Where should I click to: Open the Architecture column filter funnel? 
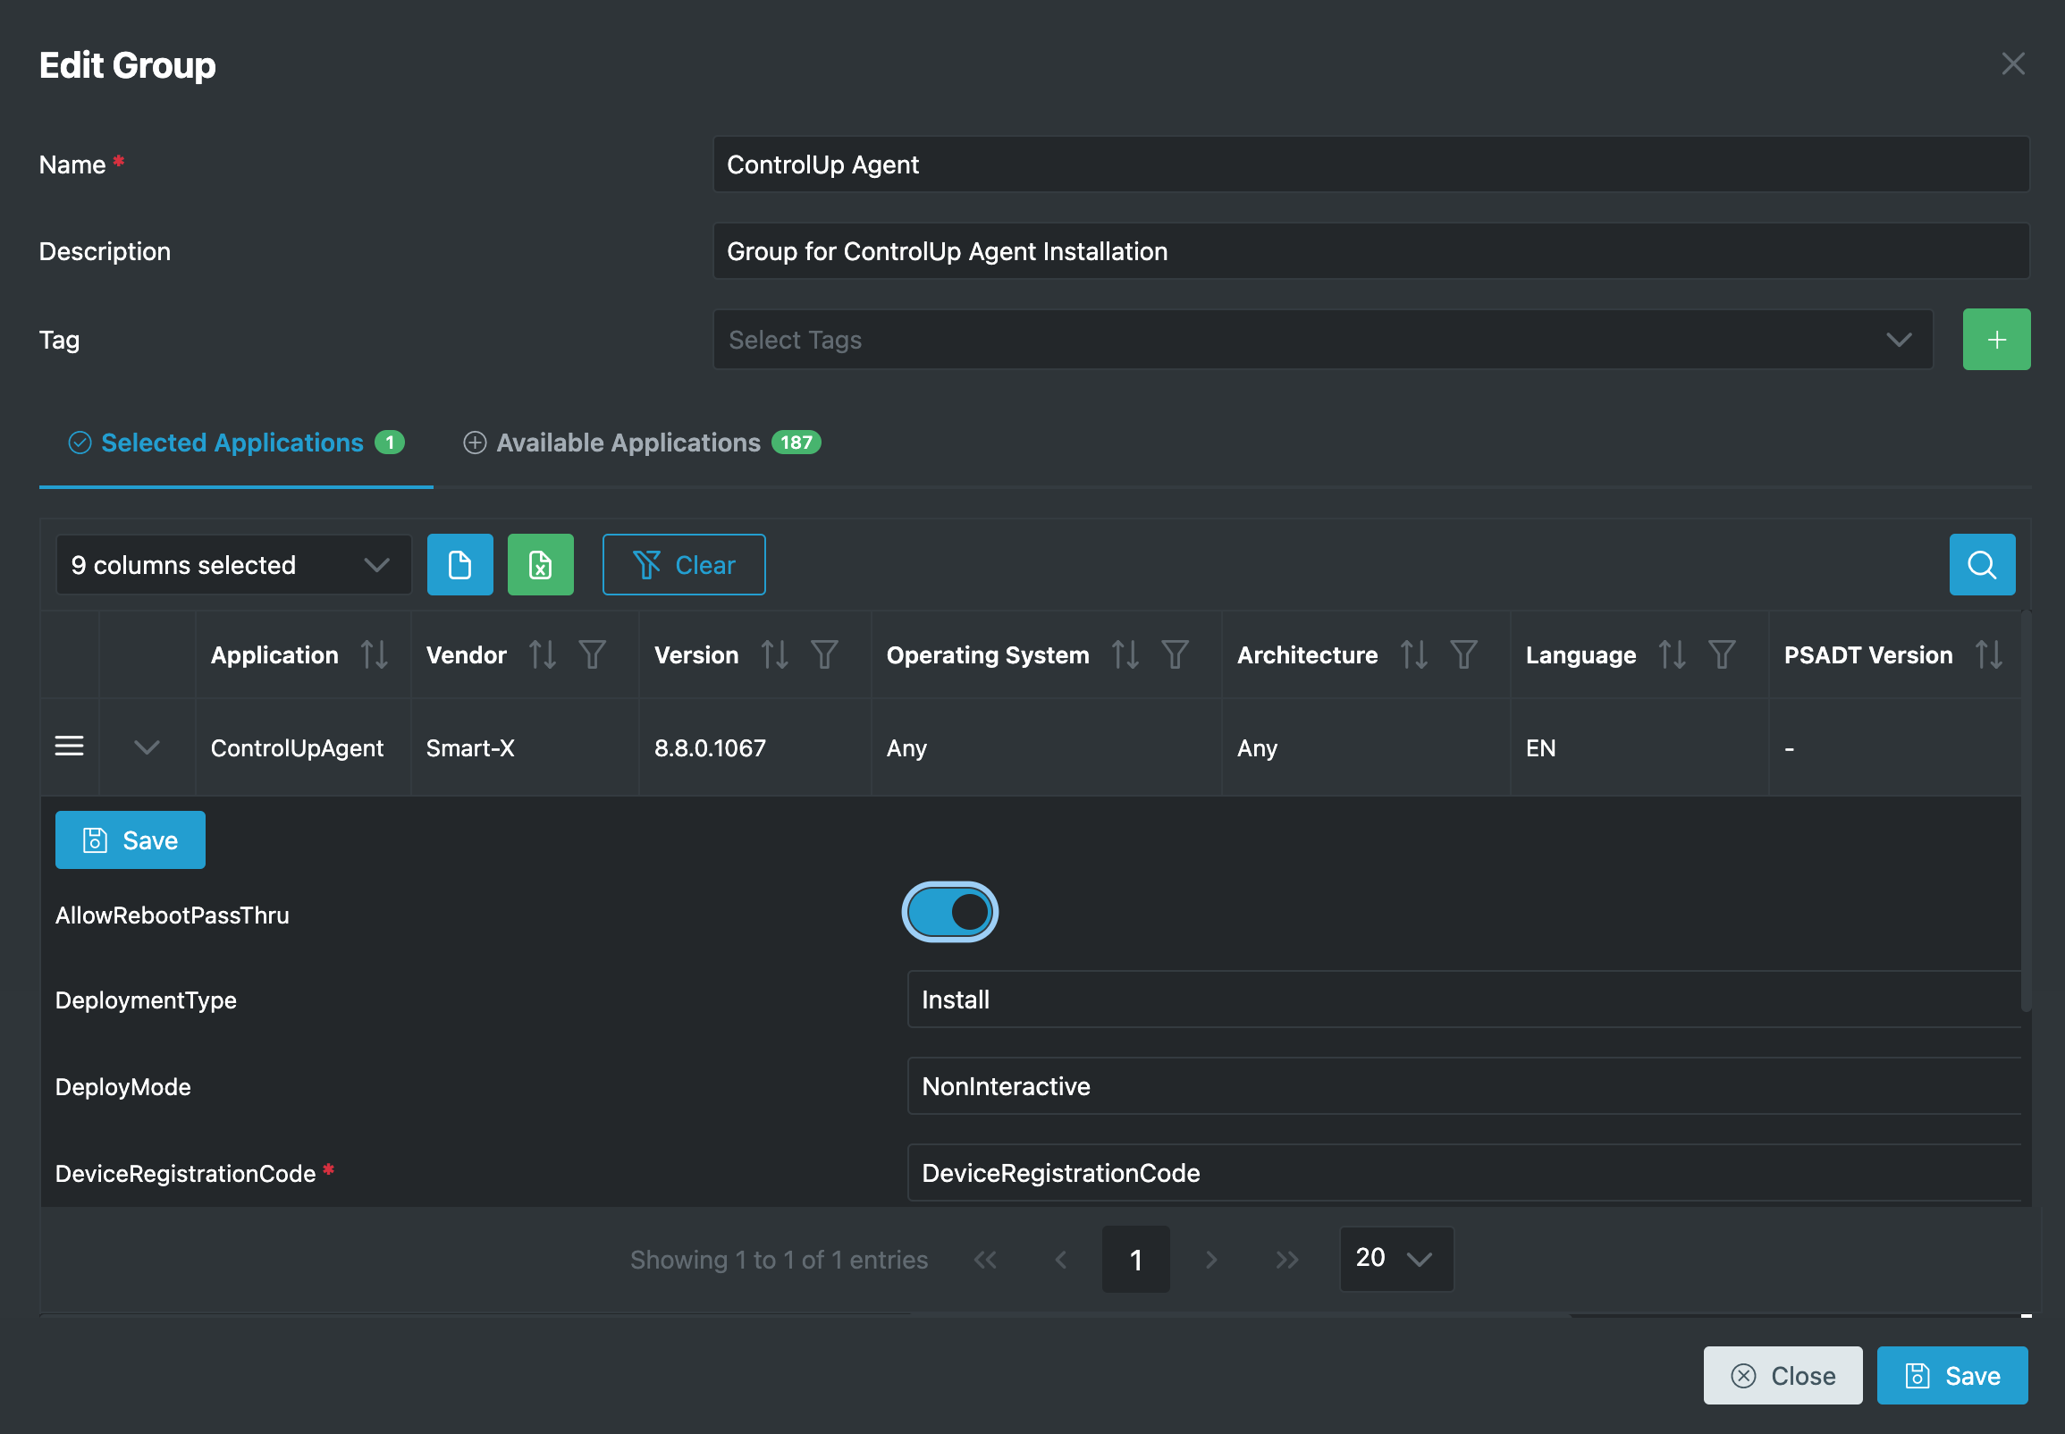(1464, 655)
